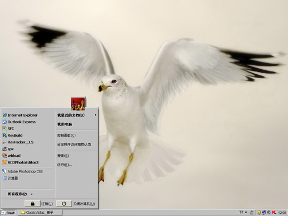
Task: Open 设定程序访问和默认值
Action: click(x=76, y=145)
